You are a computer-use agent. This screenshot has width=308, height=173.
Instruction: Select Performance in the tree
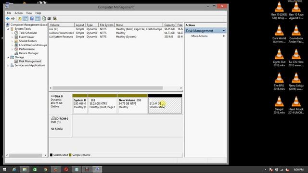click(x=27, y=49)
